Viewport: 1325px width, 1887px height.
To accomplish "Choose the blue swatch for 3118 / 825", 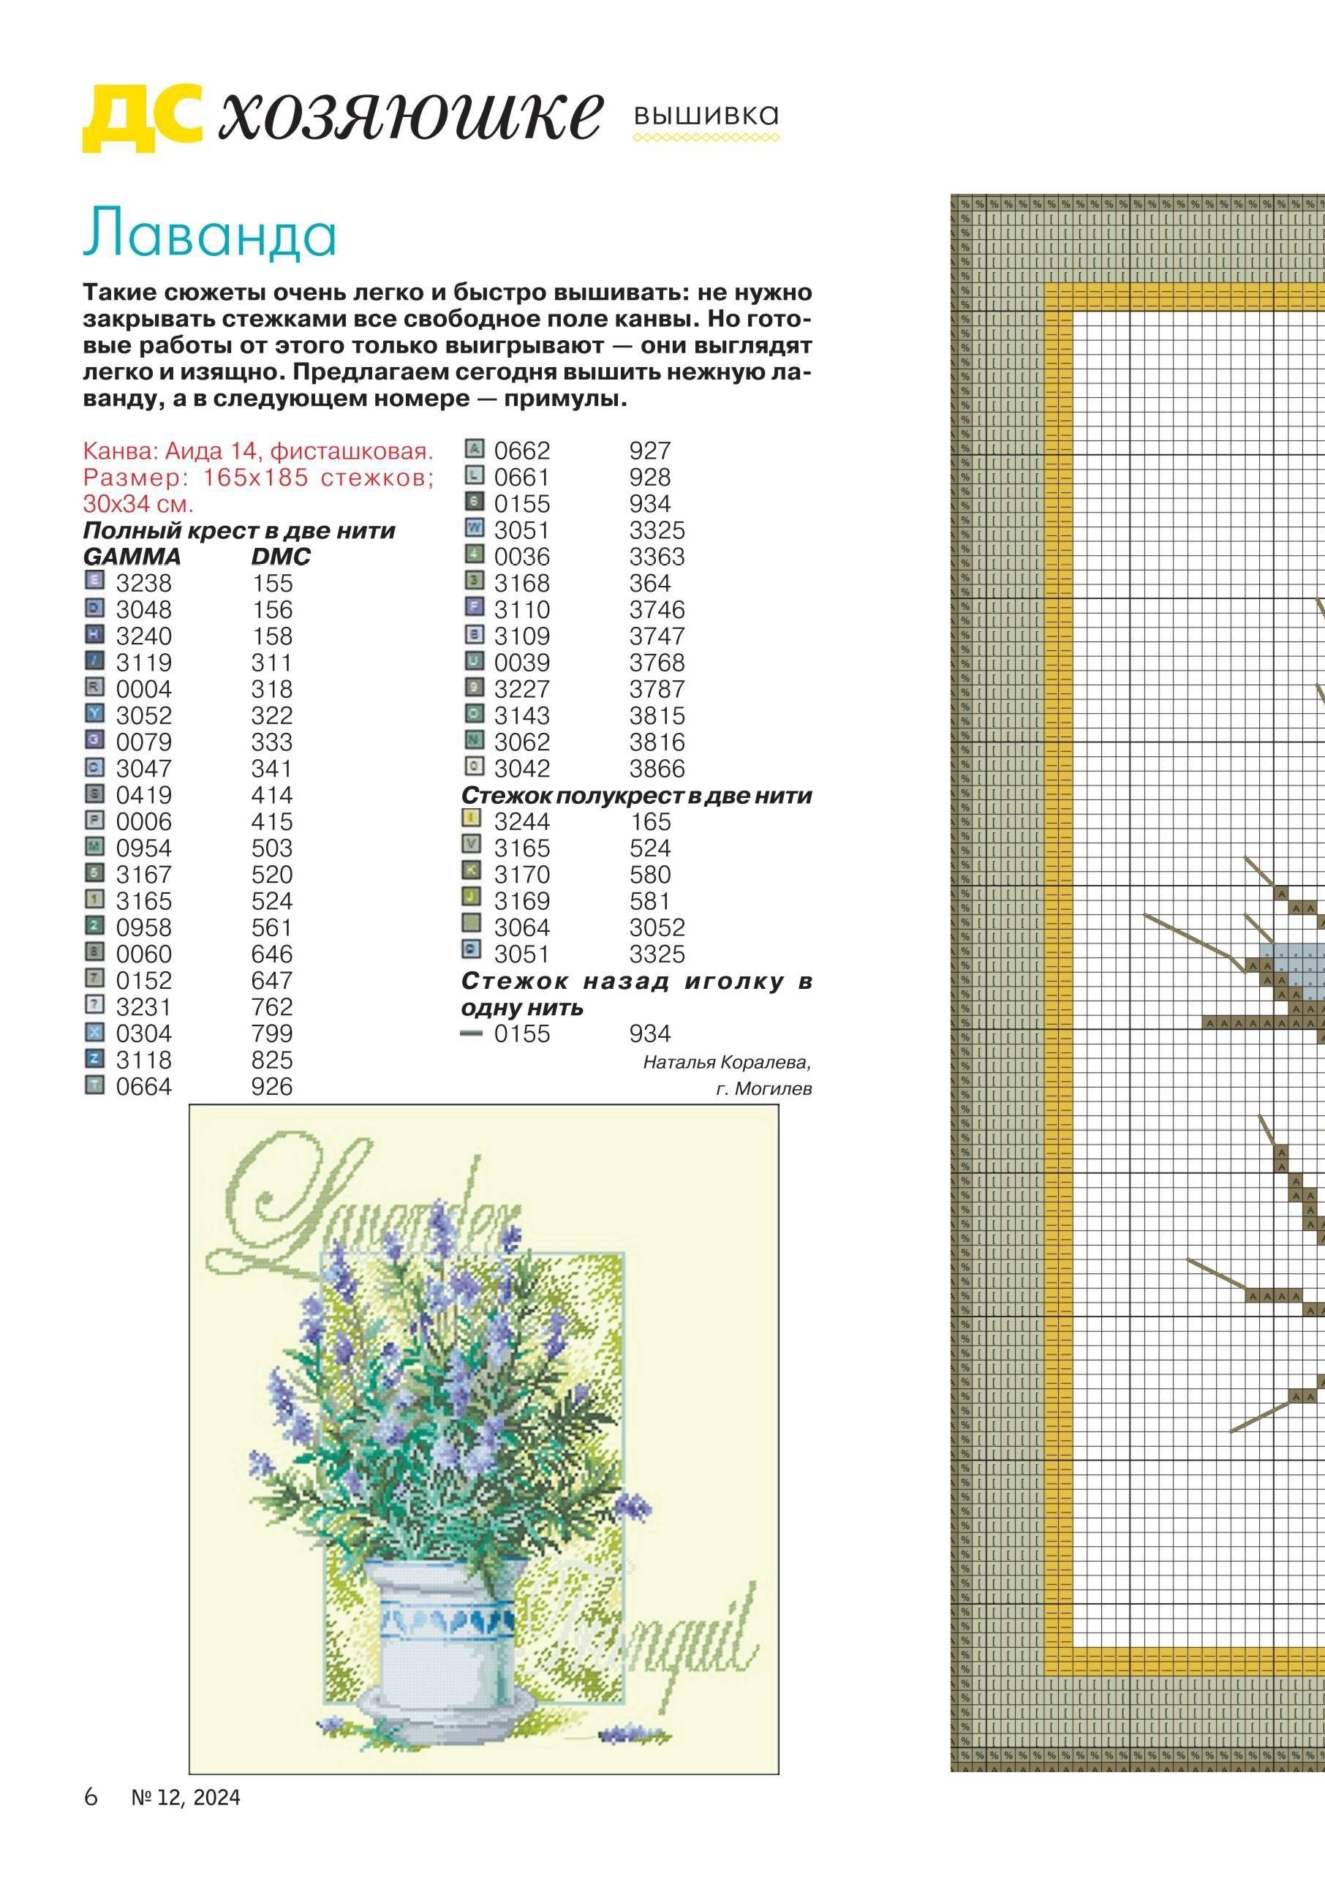I will pos(95,1057).
